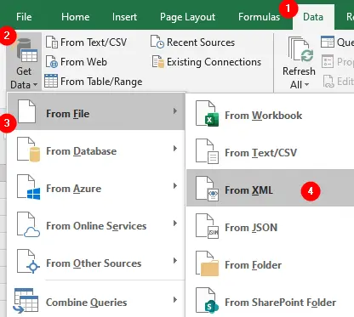
Task: Click the Properties icon in ribbon
Action: [x=328, y=61]
